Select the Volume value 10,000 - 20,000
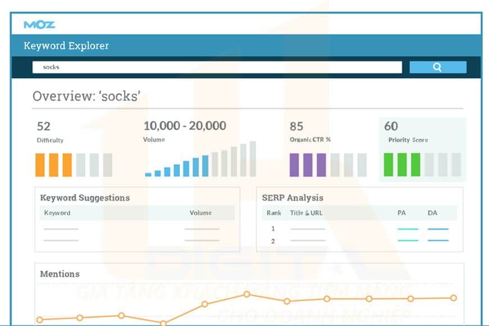The height and width of the screenshot is (326, 489). [x=184, y=126]
